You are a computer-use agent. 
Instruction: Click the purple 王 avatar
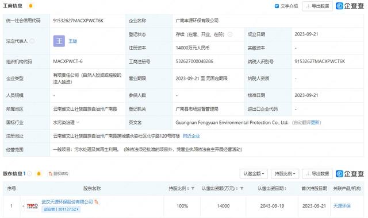59,41
